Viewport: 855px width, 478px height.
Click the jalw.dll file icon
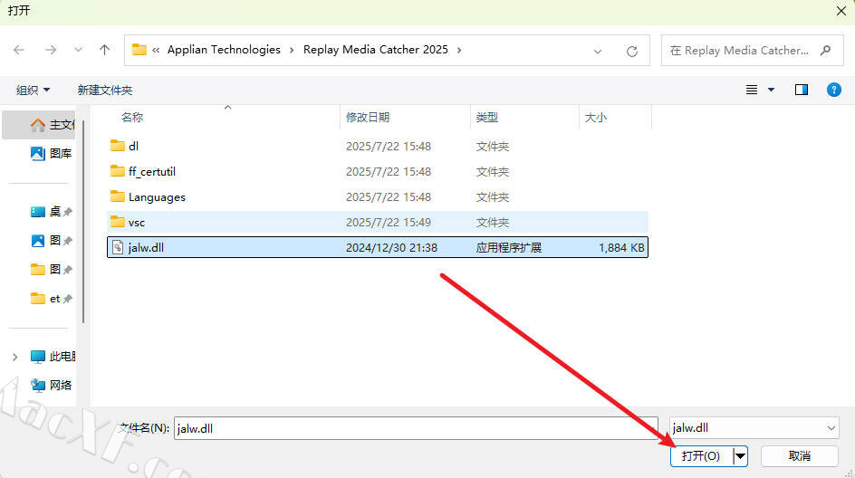click(x=117, y=247)
